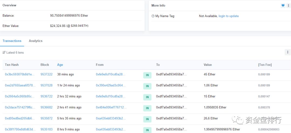Open block 9537222
This screenshot has height=133, width=291.
[x=46, y=74]
